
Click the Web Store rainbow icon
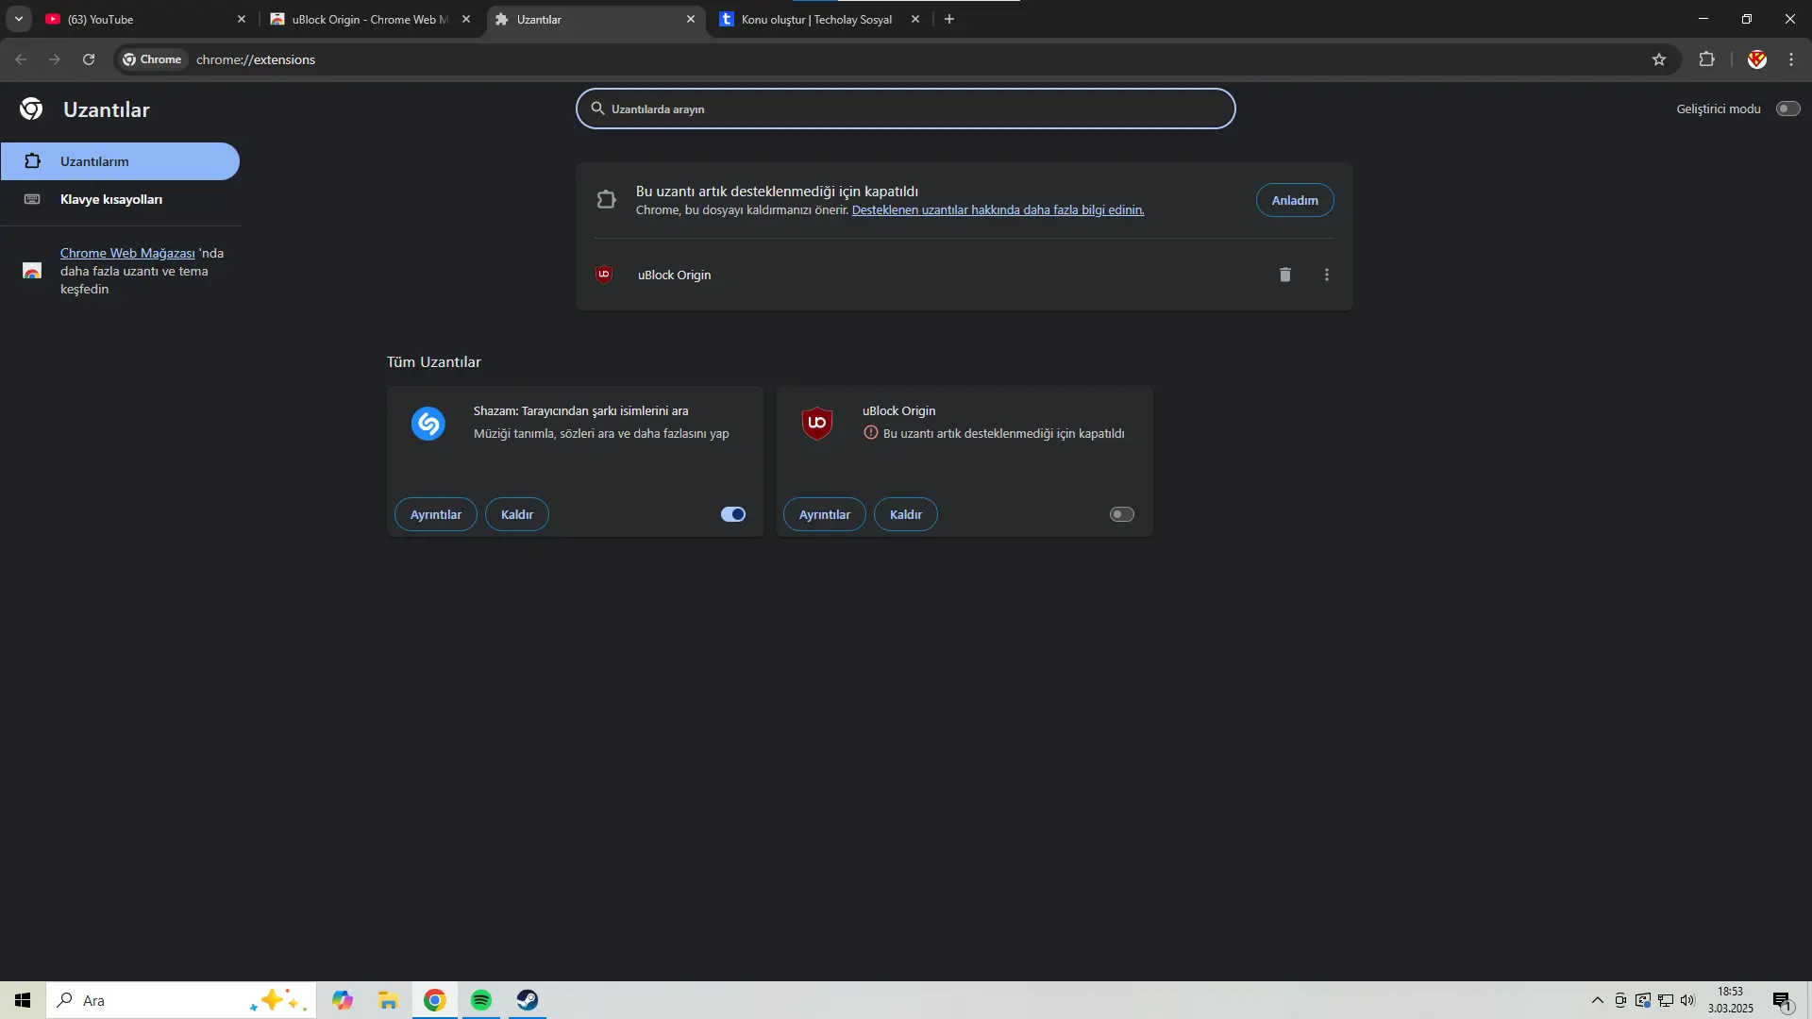point(32,271)
